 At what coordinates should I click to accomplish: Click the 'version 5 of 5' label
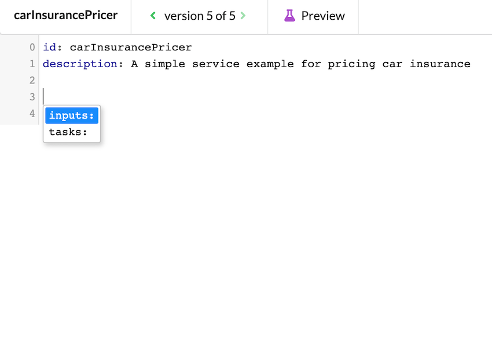point(200,16)
